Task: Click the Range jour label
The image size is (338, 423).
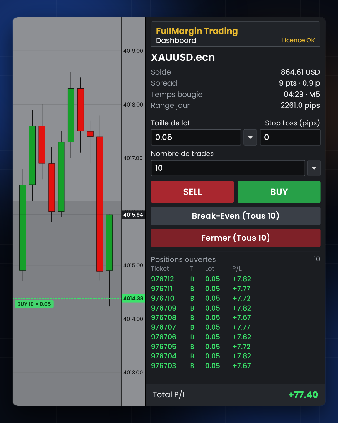Action: pos(170,105)
